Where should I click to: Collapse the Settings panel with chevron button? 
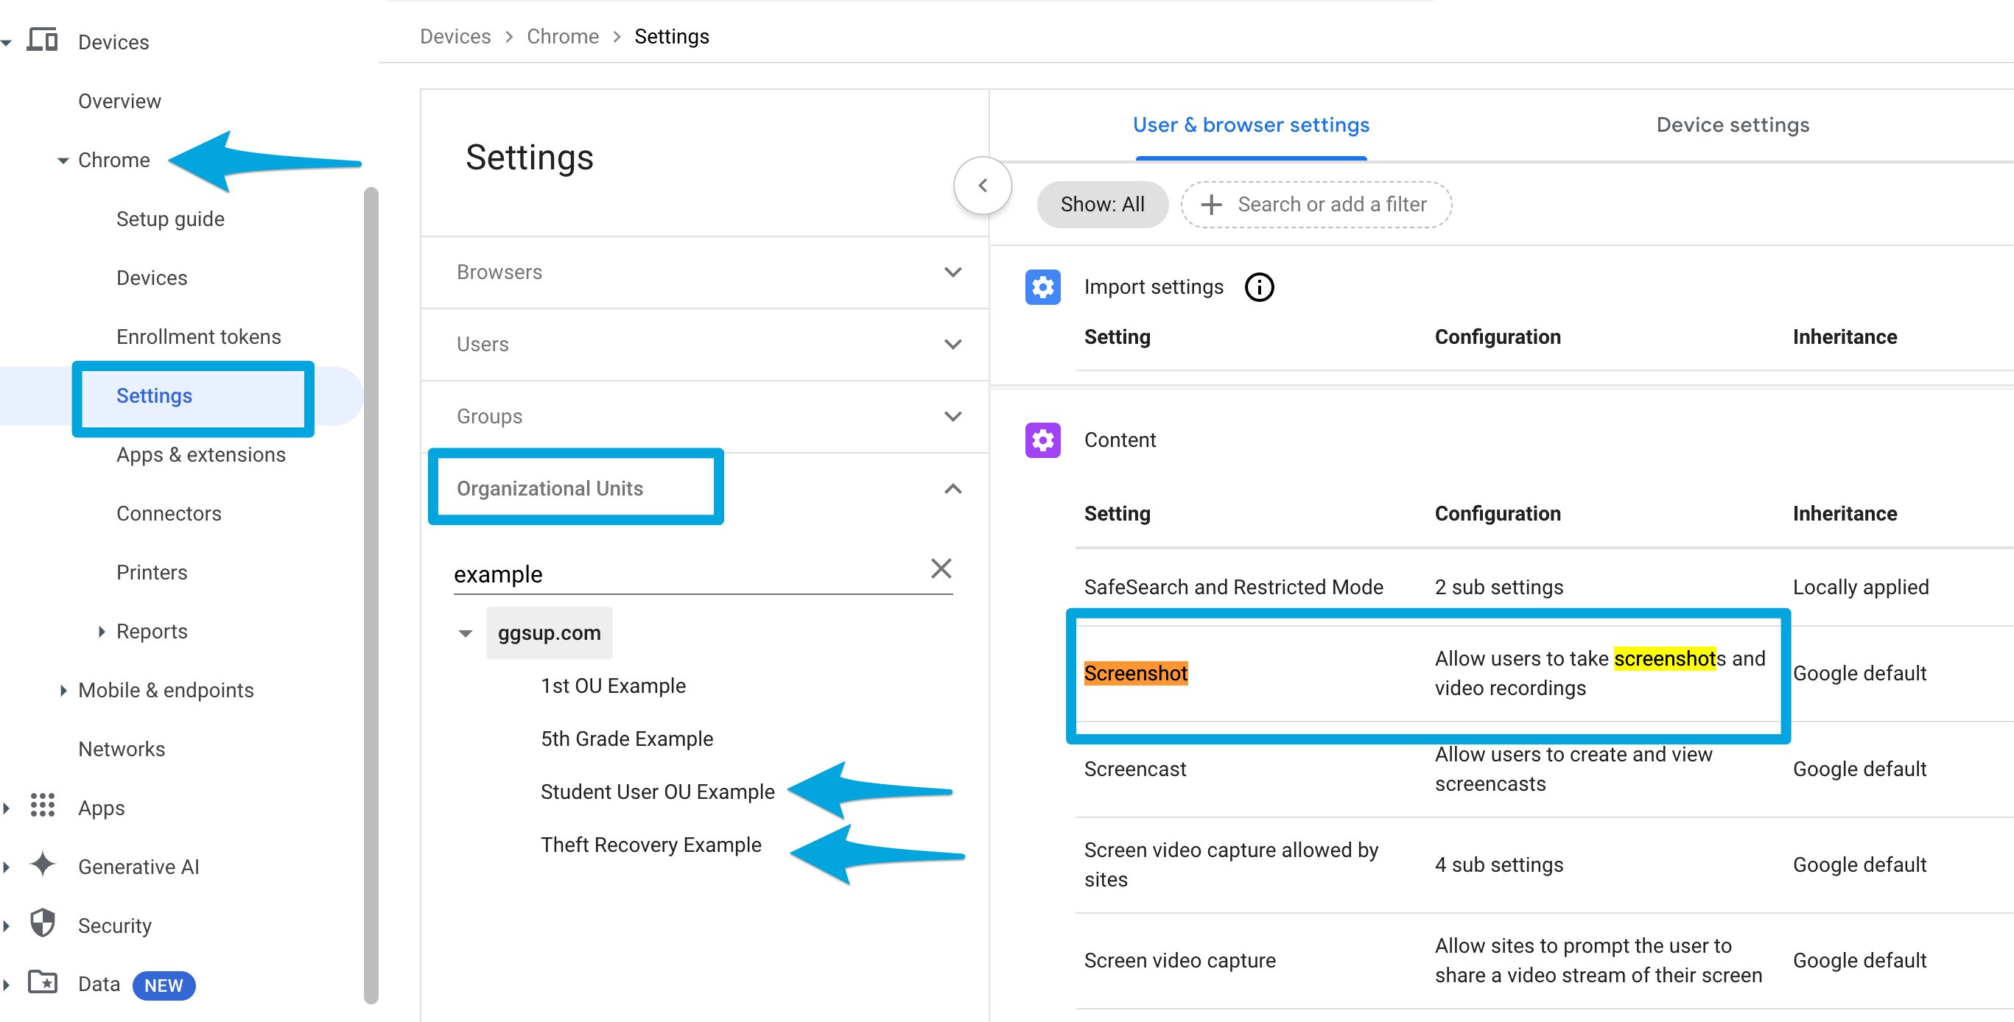tap(982, 186)
